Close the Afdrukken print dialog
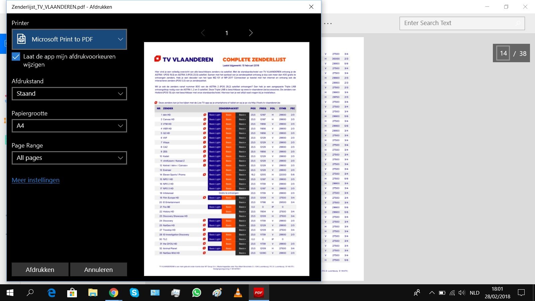 (x=311, y=7)
